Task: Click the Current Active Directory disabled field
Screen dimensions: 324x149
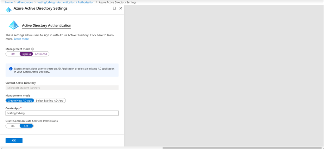Action: 62,88
